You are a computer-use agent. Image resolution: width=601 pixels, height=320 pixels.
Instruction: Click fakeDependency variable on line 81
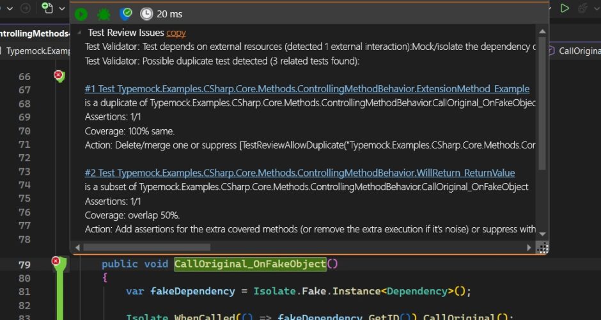[x=192, y=291]
